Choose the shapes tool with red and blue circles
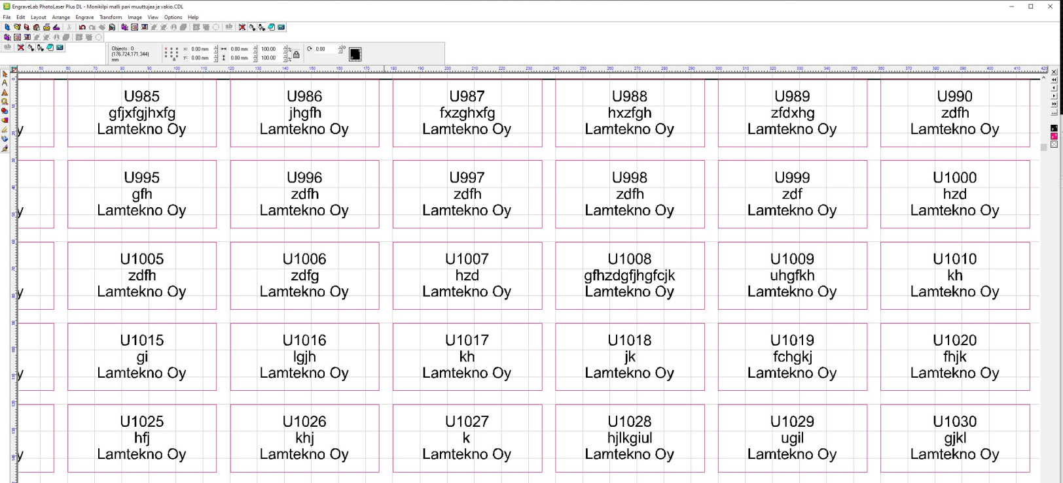Image resolution: width=1063 pixels, height=483 pixels. pyautogui.click(x=5, y=111)
